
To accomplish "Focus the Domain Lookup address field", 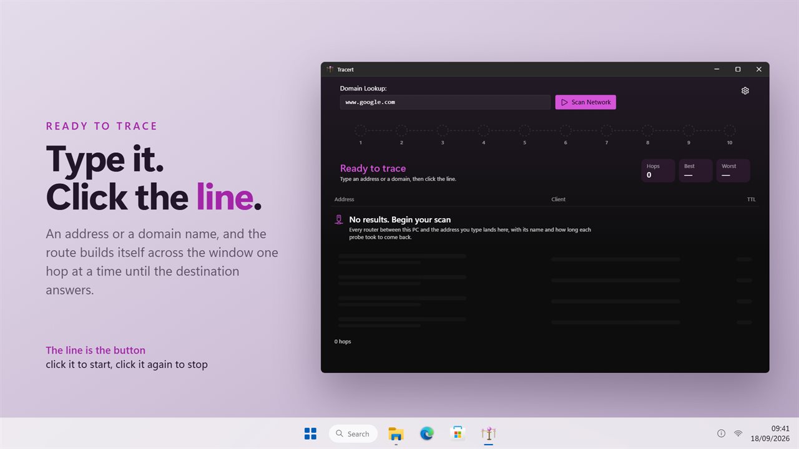I will tap(445, 102).
